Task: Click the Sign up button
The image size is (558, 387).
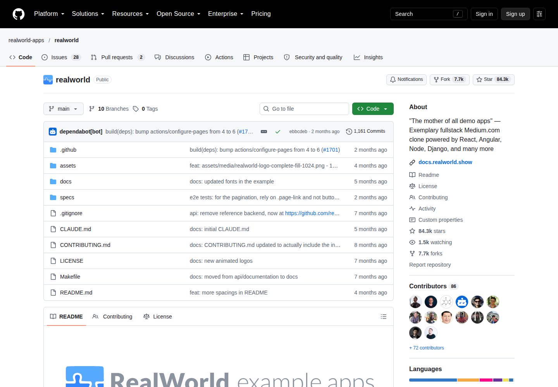Action: coord(515,14)
